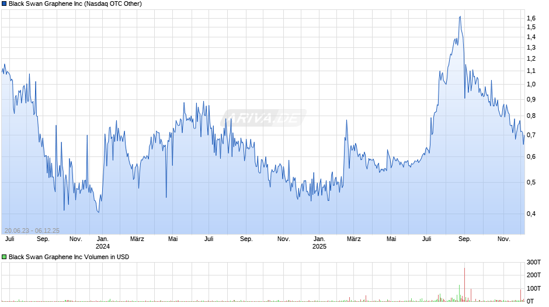Click the 0,5 price axis label
The width and height of the screenshot is (549, 307).
pyautogui.click(x=531, y=182)
